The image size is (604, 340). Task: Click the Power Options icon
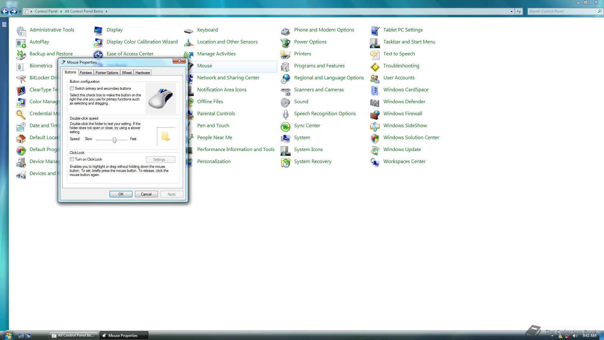point(286,42)
